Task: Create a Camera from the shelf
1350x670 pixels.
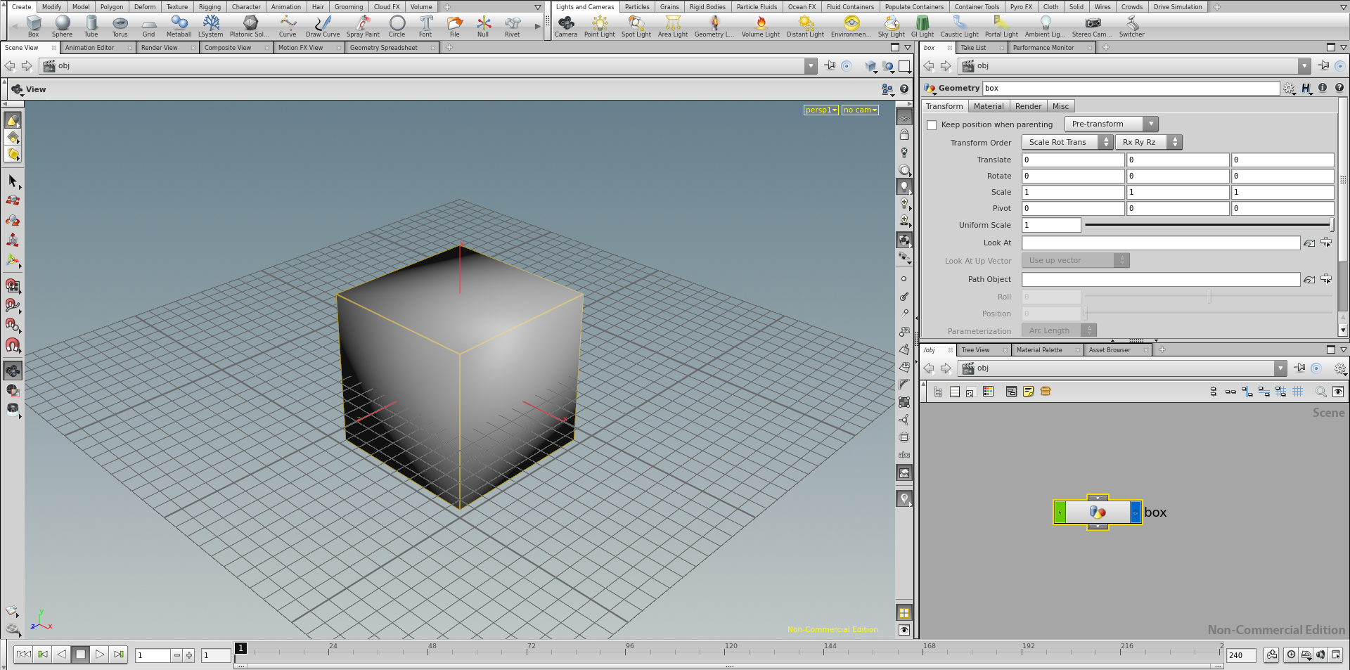Action: pyautogui.click(x=566, y=26)
